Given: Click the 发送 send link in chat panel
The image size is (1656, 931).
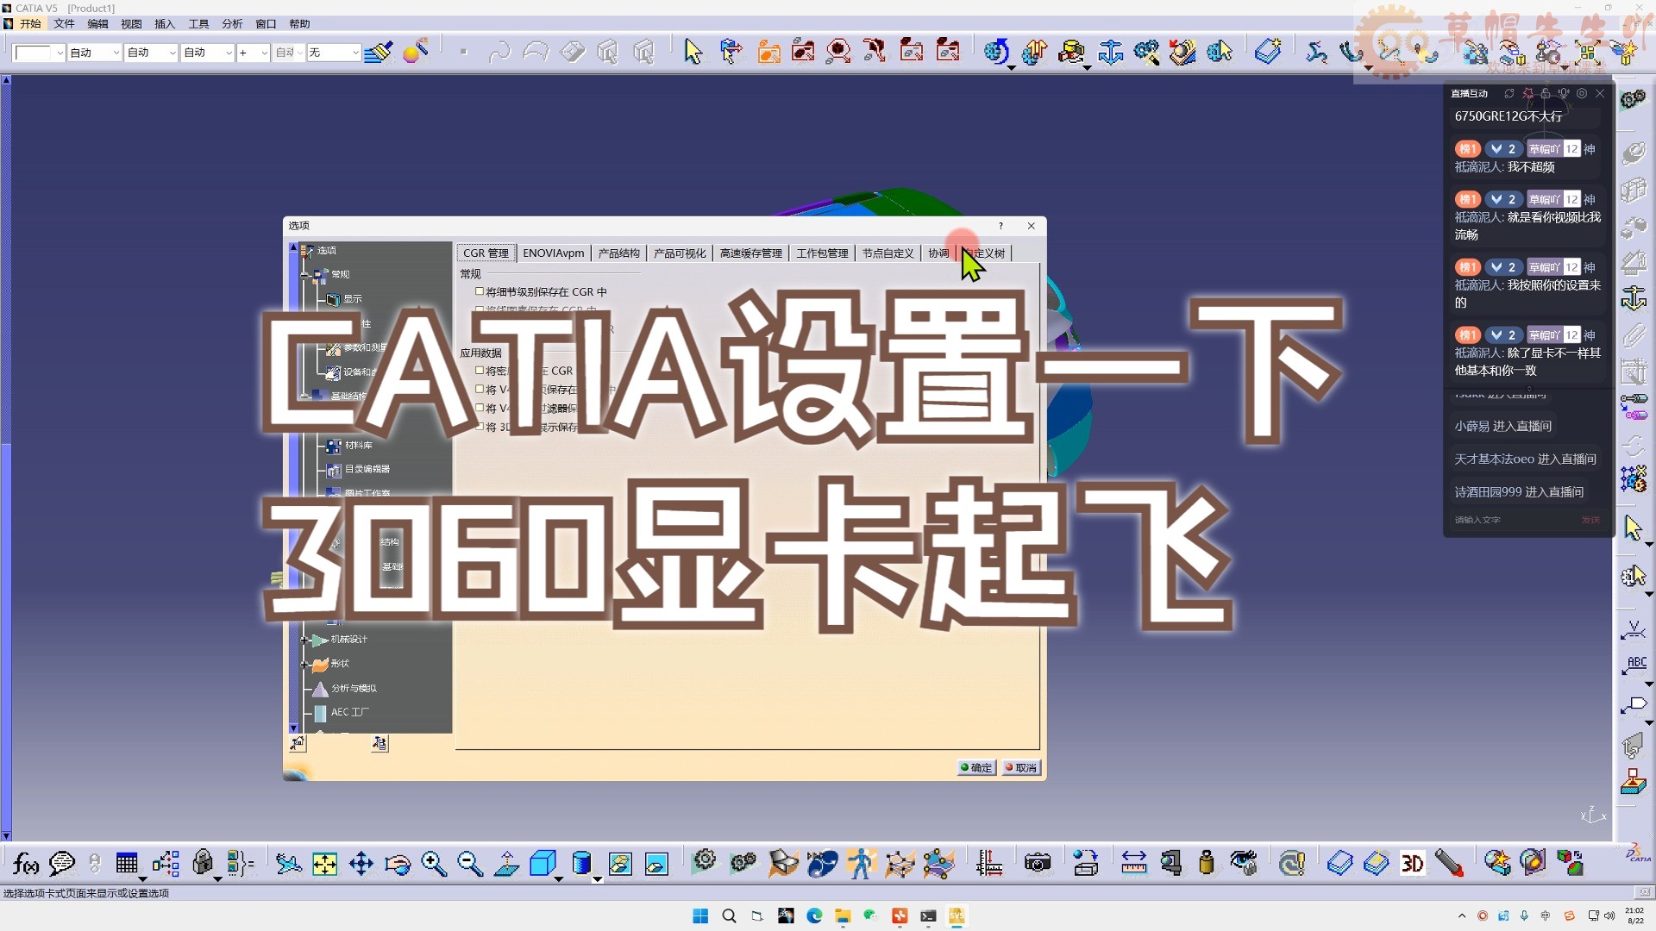Looking at the screenshot, I should pos(1590,520).
